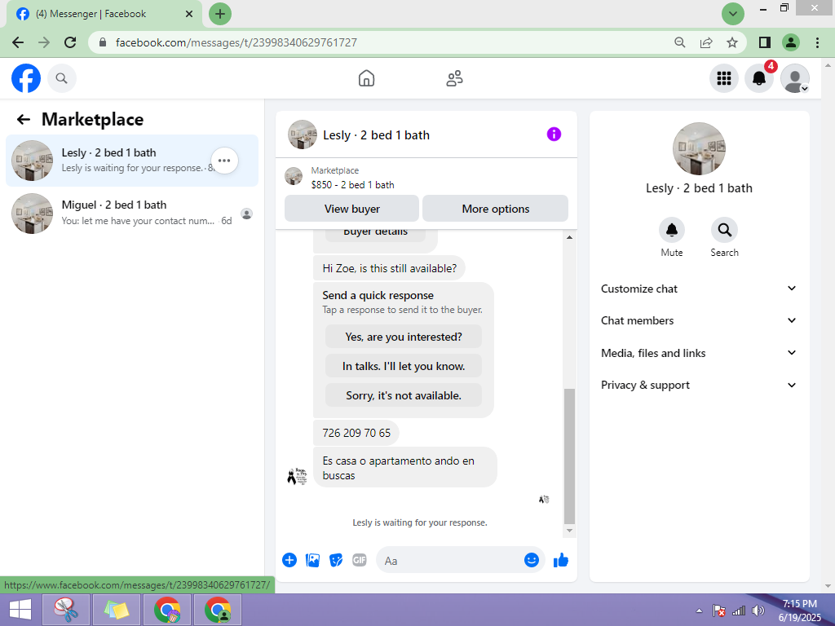
Task: Close the Messenger browser tab
Action: 188,14
